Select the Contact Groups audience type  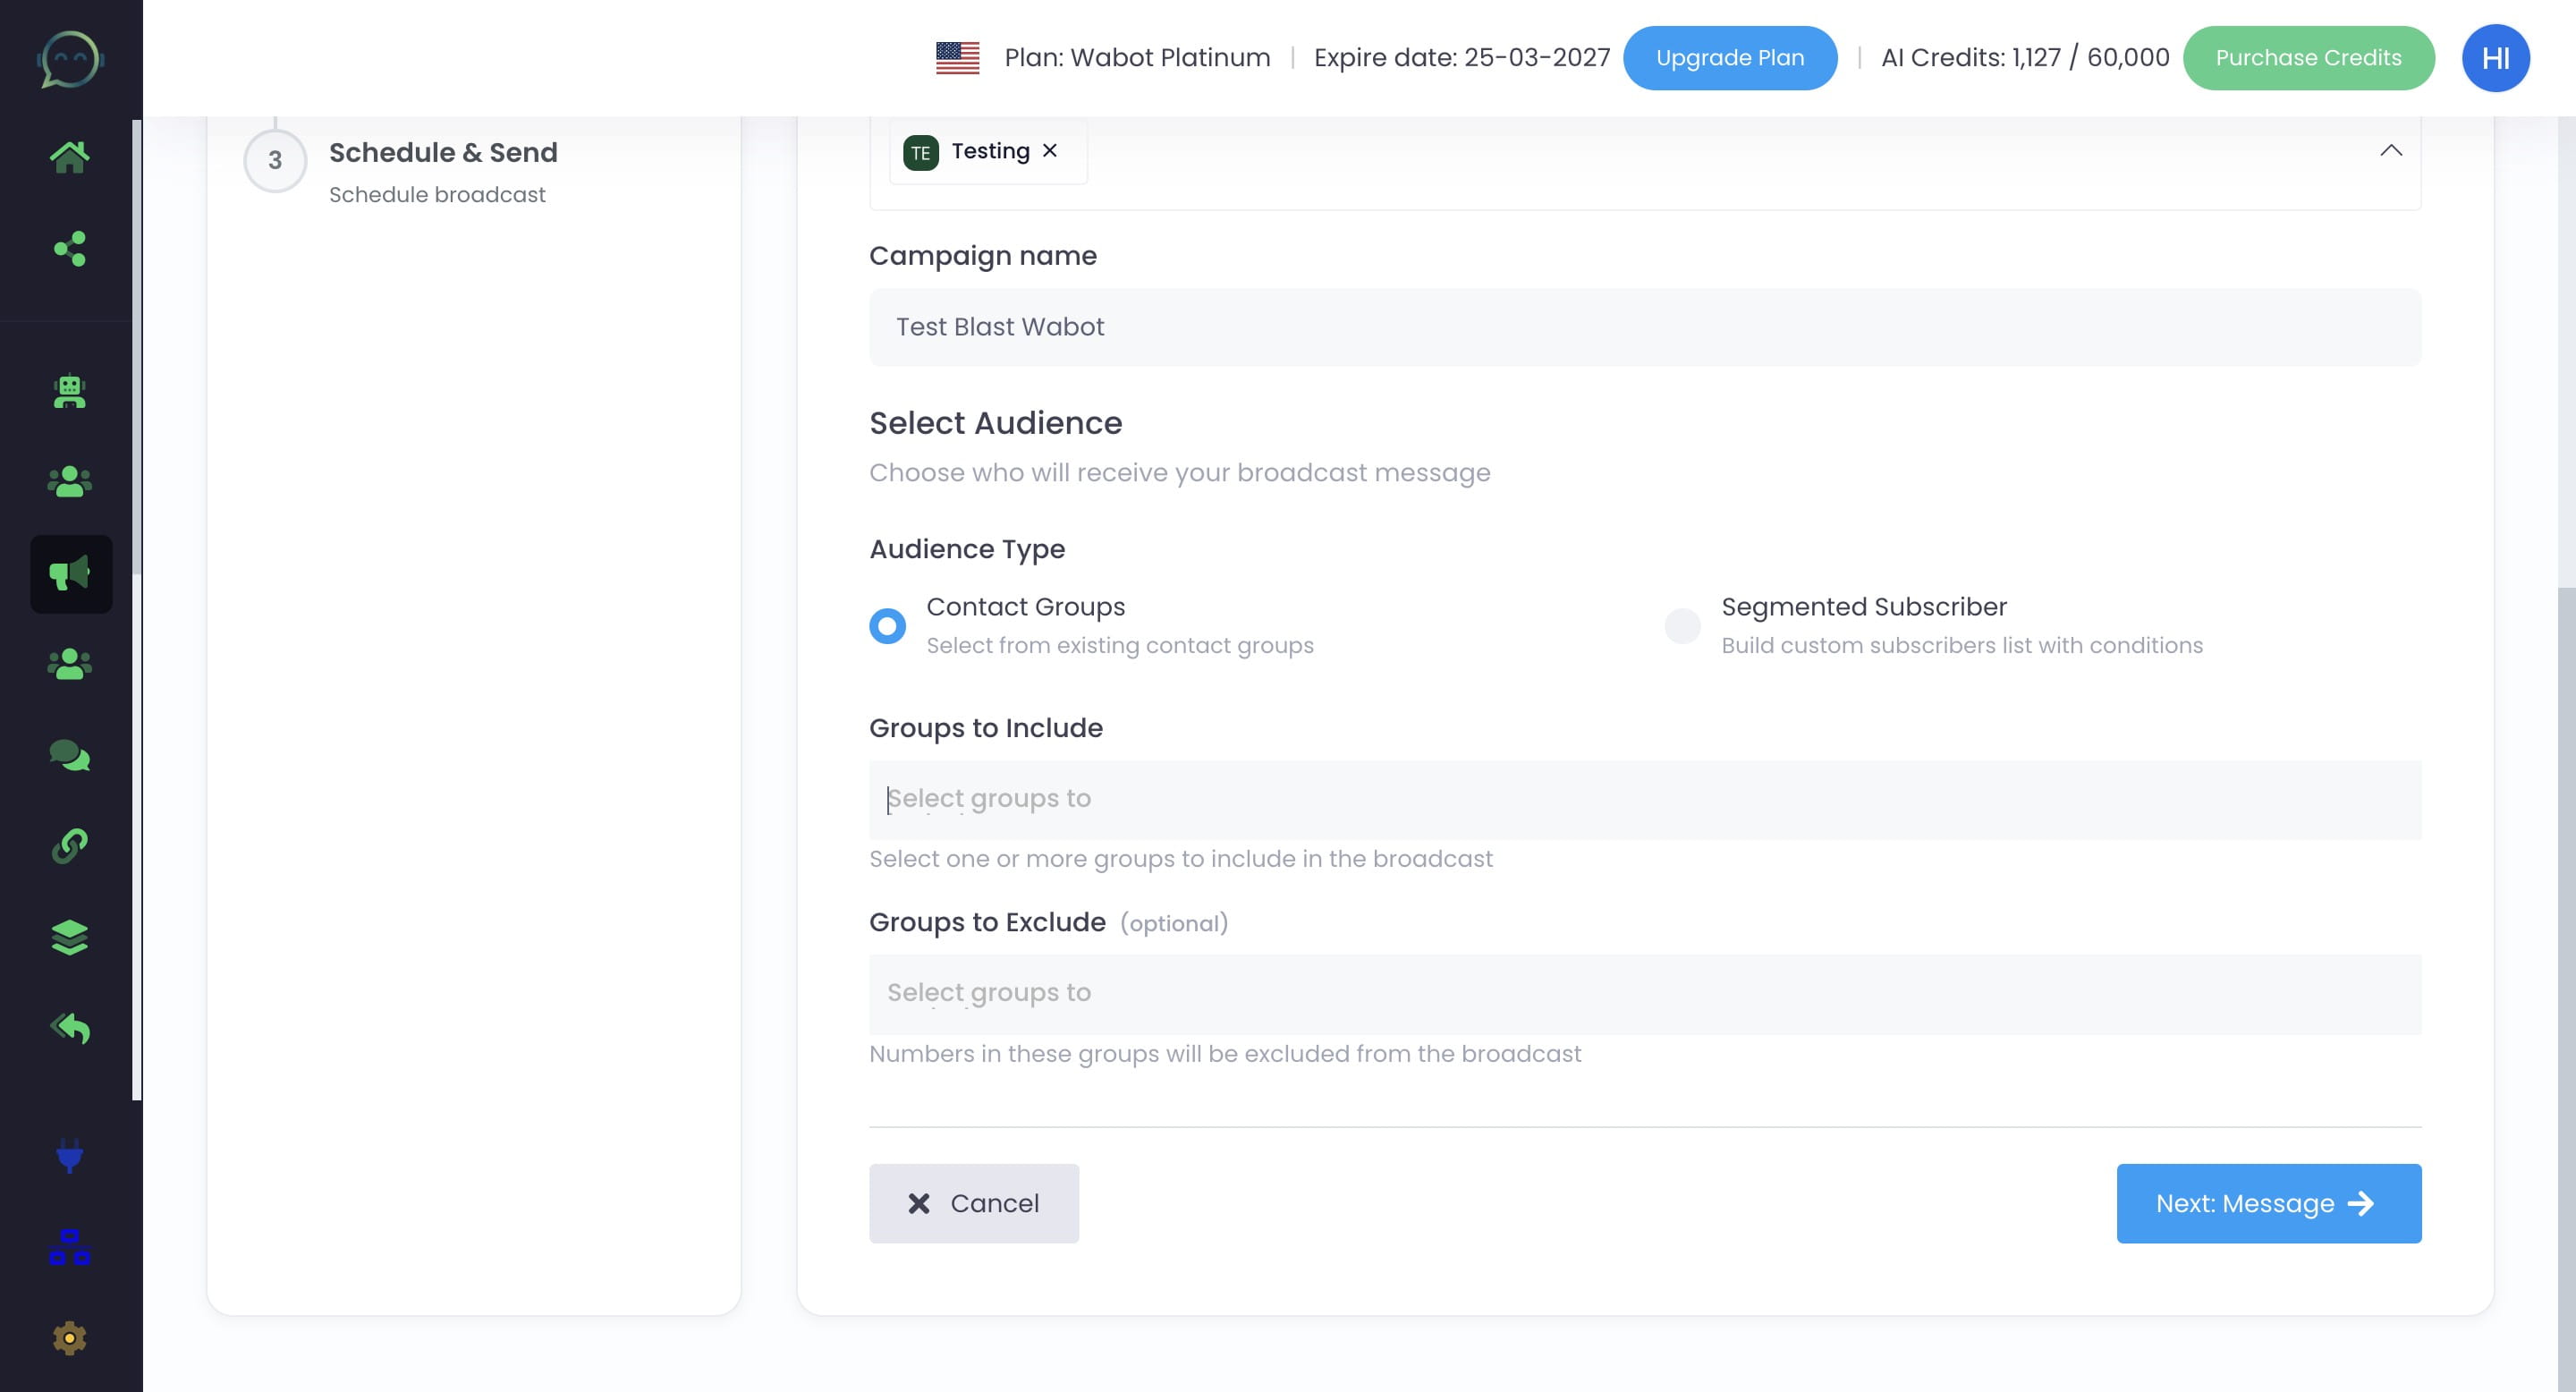pyautogui.click(x=886, y=625)
